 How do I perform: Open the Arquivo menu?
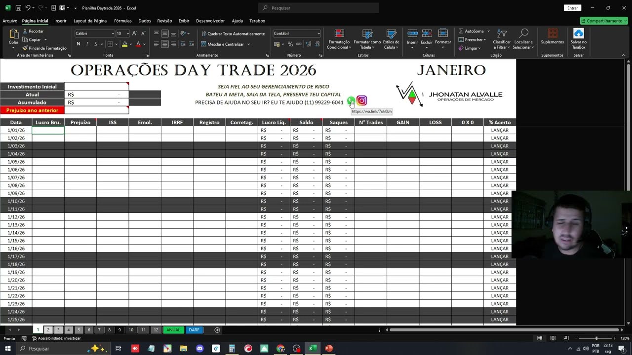click(10, 21)
